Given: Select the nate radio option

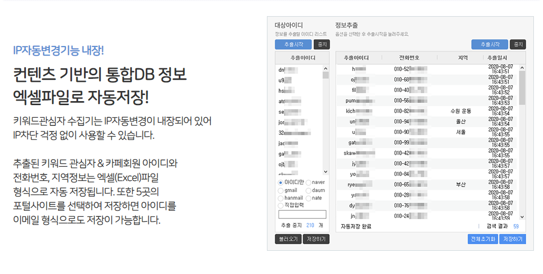Looking at the screenshot, I should tap(308, 198).
